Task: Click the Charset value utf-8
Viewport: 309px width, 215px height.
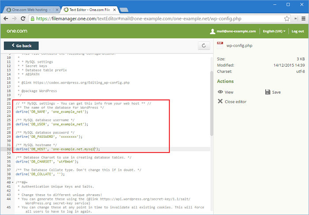Action: pos(301,72)
